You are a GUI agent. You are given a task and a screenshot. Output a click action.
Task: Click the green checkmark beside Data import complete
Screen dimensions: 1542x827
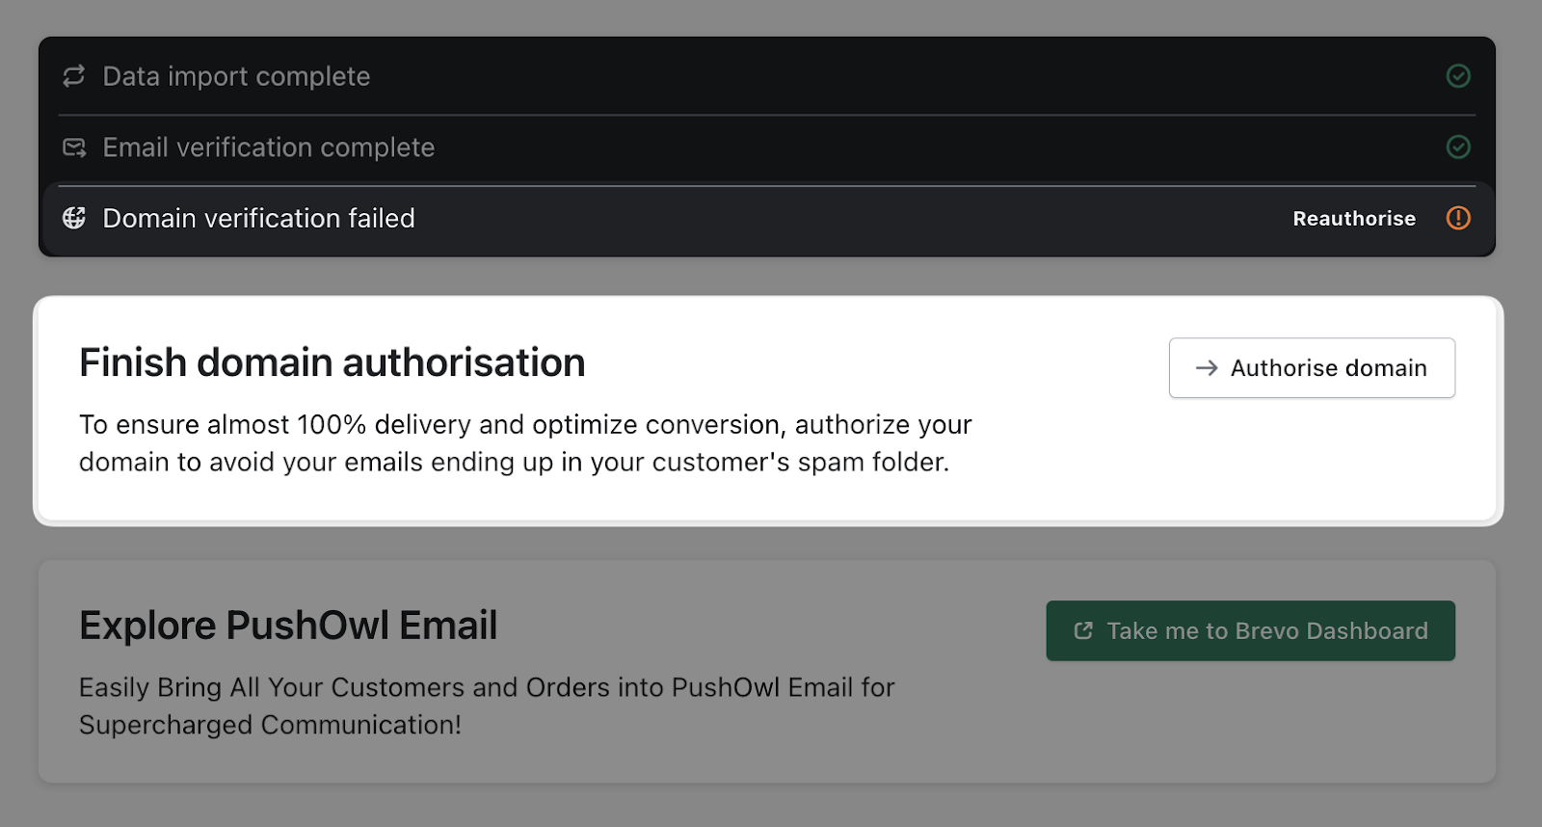(1458, 76)
